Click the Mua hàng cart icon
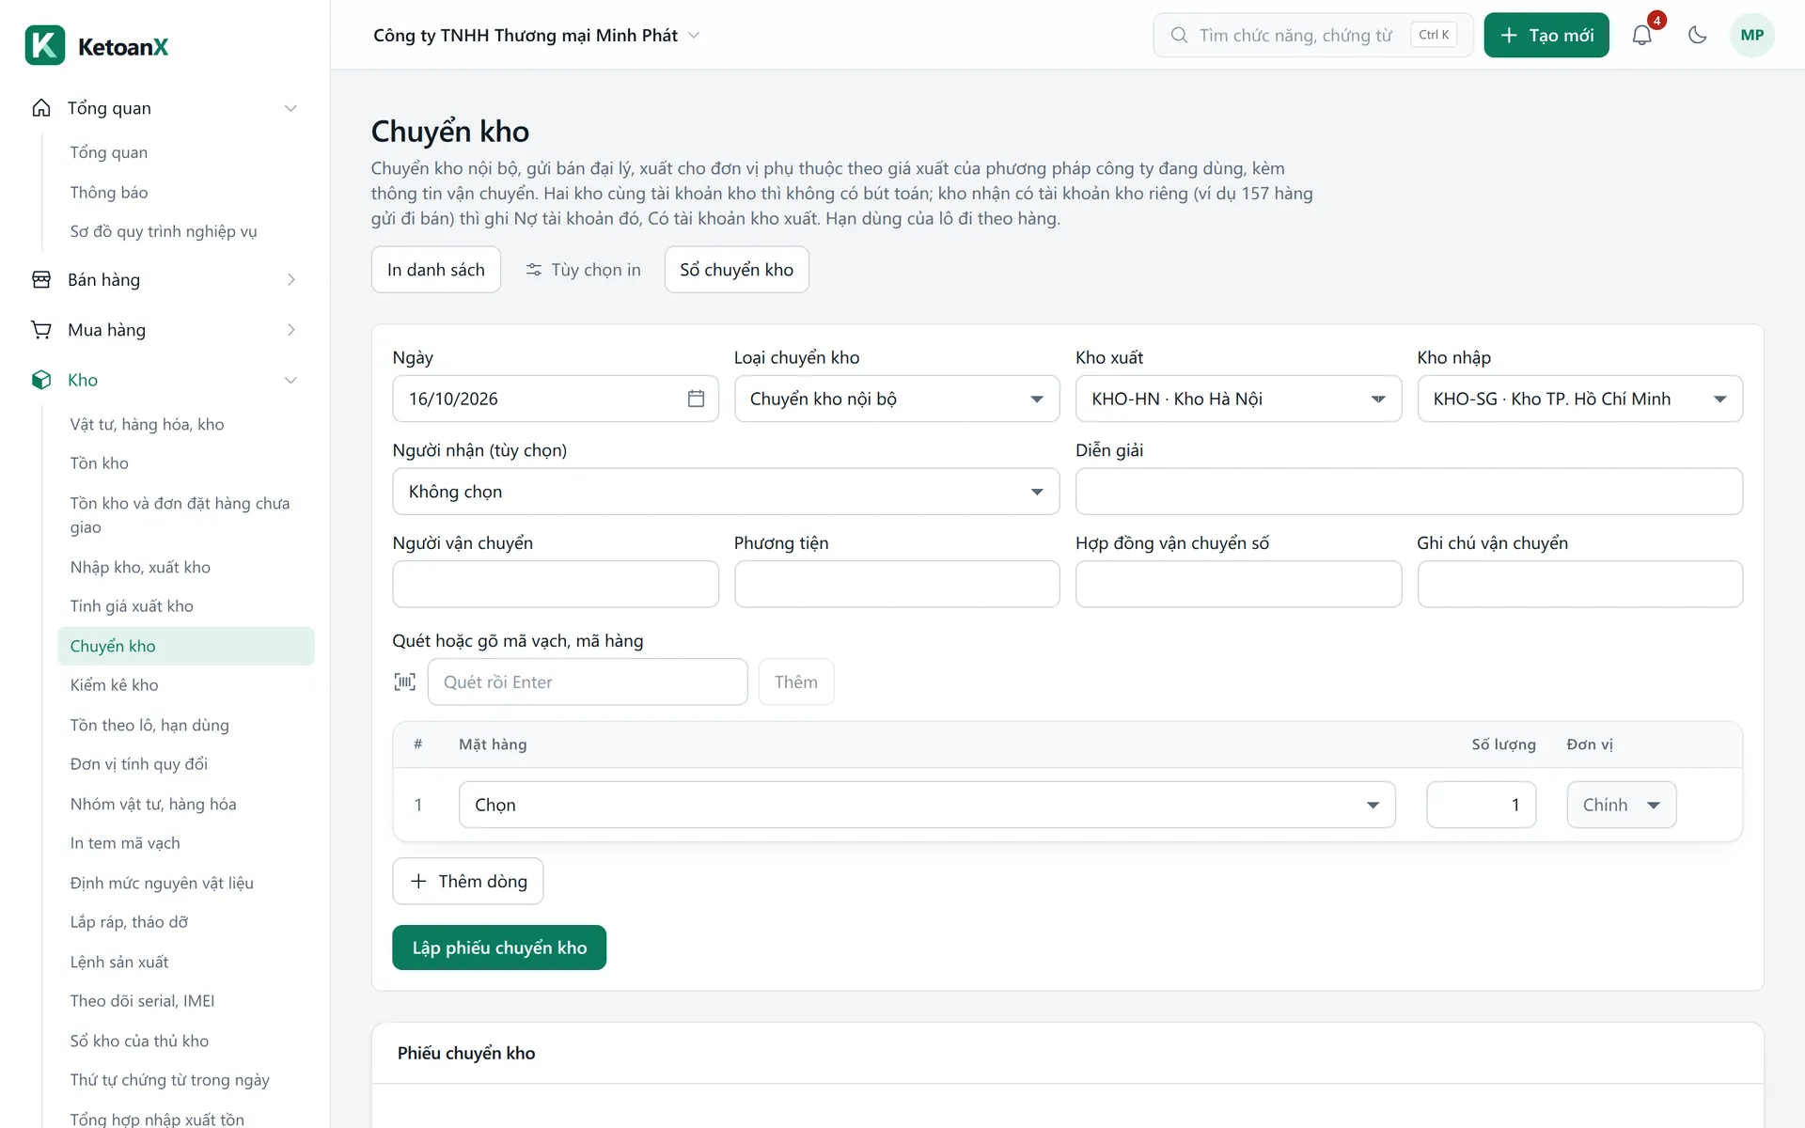The width and height of the screenshot is (1805, 1128). tap(41, 330)
